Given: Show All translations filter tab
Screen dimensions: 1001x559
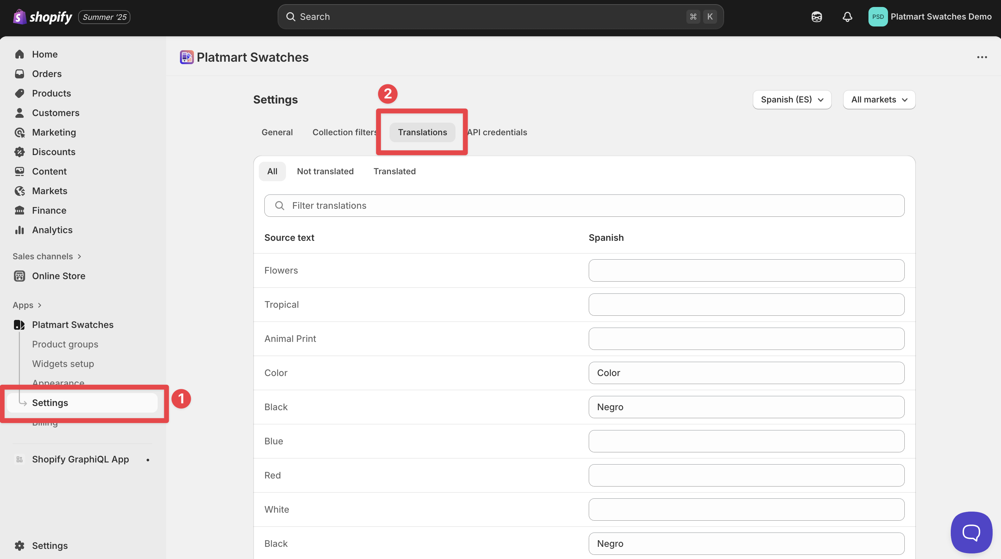Looking at the screenshot, I should pyautogui.click(x=272, y=171).
